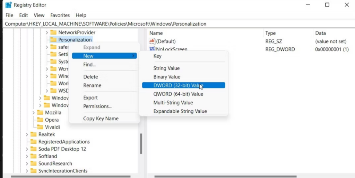Expand the NetworkProvider tree node
Image resolution: width=355 pixels, height=178 pixels.
click(x=47, y=32)
